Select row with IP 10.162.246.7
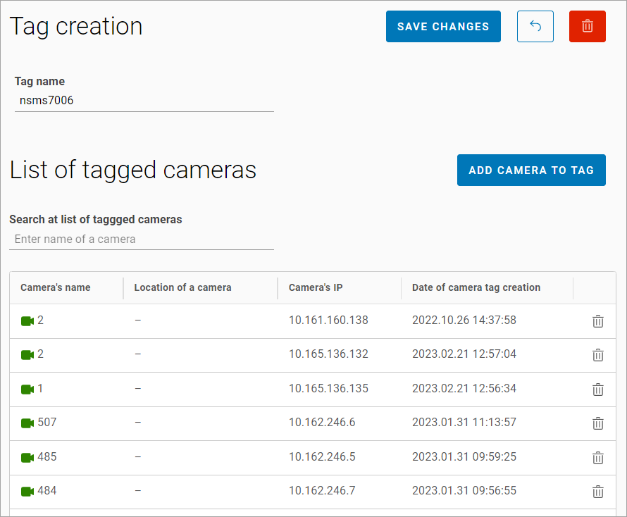627x517 pixels. [322, 491]
